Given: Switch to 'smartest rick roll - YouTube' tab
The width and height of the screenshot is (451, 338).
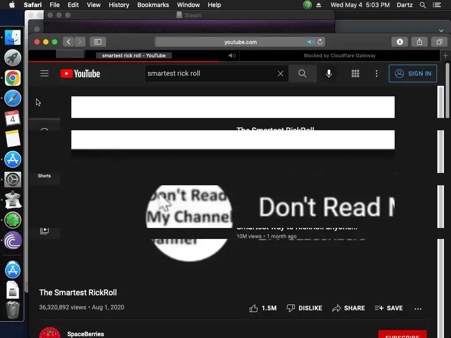Looking at the screenshot, I should pos(134,55).
